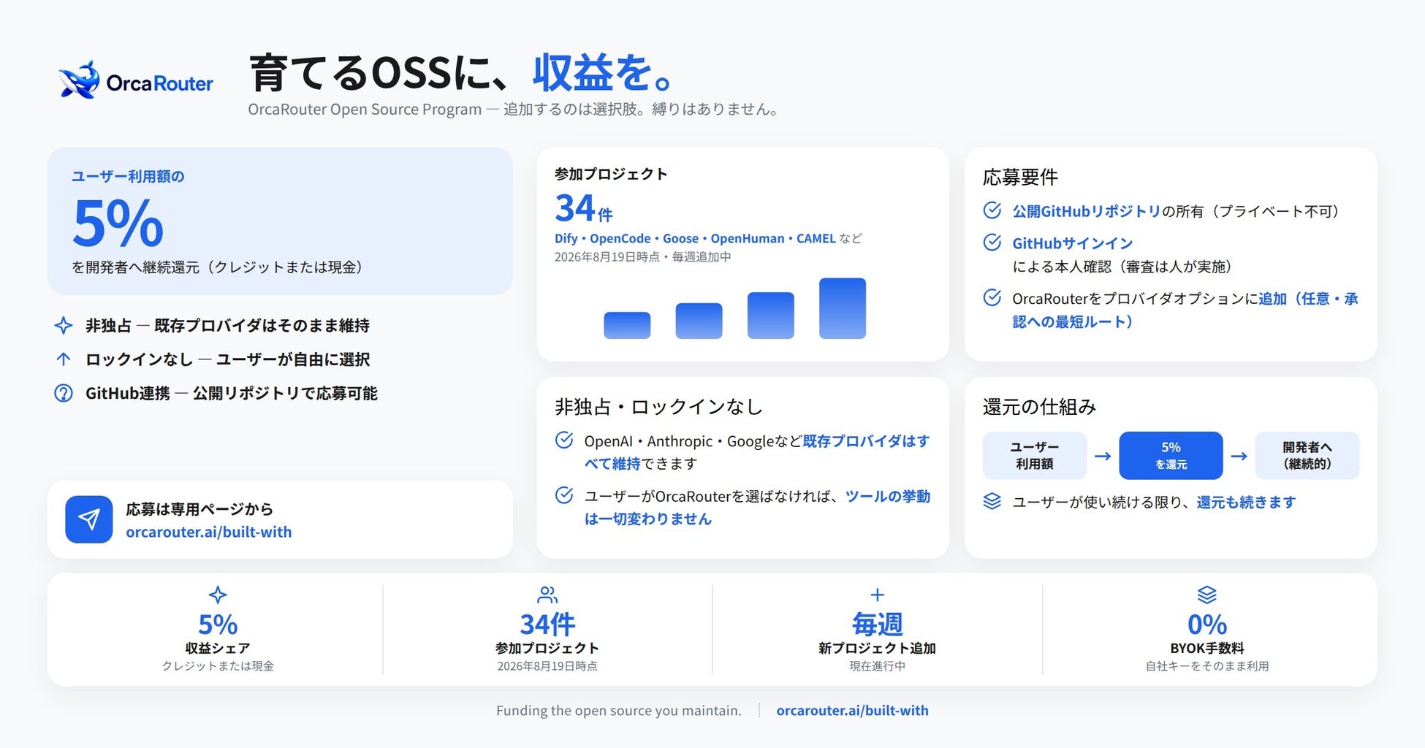Viewport: 1425px width, 748px height.
Task: Click the 非独占・ロックインなし card heading
Action: tap(658, 406)
